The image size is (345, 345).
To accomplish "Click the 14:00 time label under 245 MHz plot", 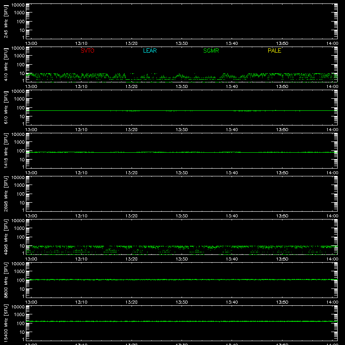I will 332,44.
